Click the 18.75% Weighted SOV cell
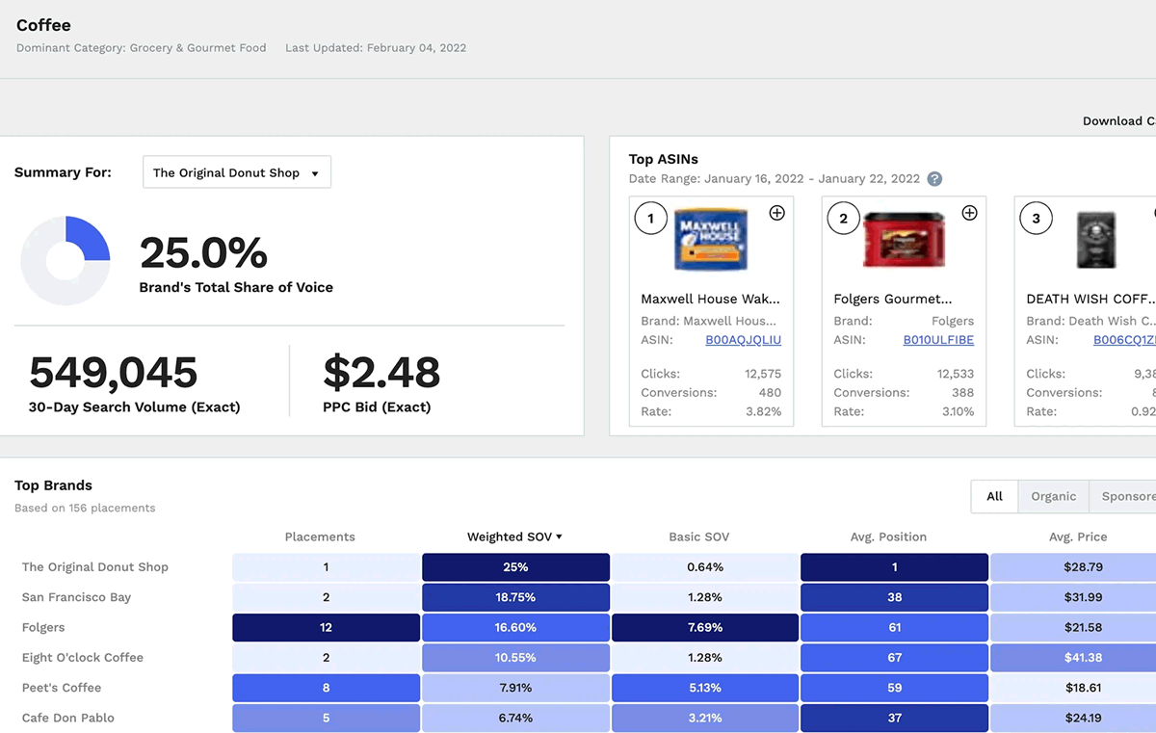The height and width of the screenshot is (733, 1156). 515,597
